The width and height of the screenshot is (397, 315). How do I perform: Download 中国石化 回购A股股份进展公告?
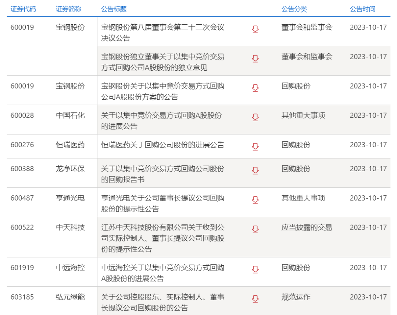(x=255, y=117)
